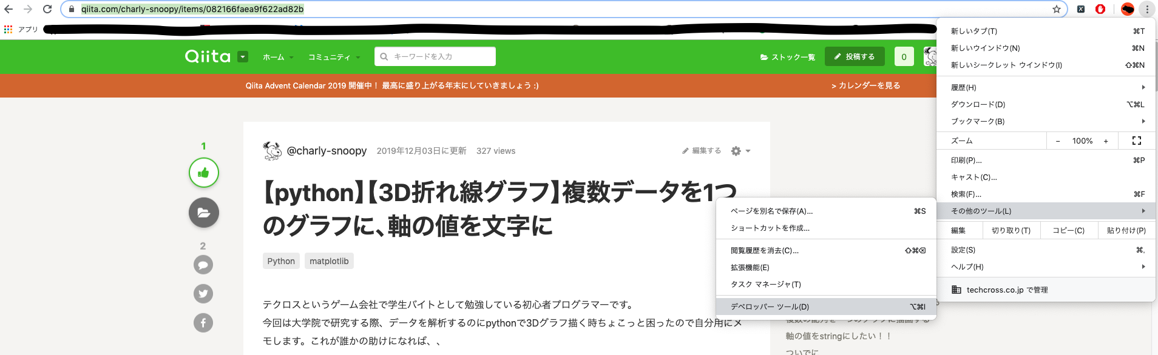Follow the カレンダーを見る link in banner
The width and height of the screenshot is (1158, 355).
866,85
